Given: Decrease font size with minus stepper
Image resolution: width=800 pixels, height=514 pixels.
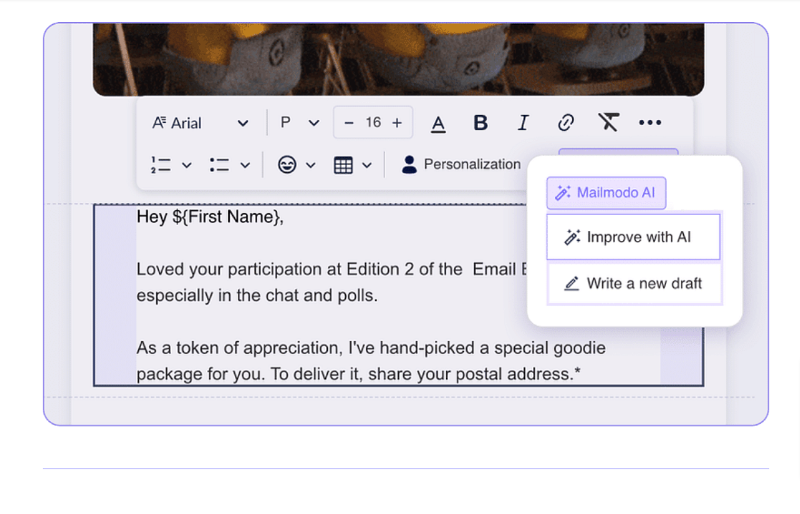Looking at the screenshot, I should click(x=349, y=122).
